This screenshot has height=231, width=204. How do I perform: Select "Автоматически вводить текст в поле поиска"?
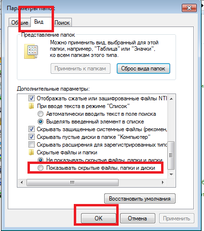click(41, 114)
